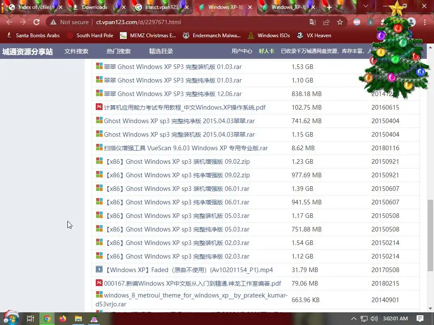434x325 pixels.
Task: Open 【x86】Ghost XP sp3 装机增强版 09.02.zip
Action: [177, 161]
